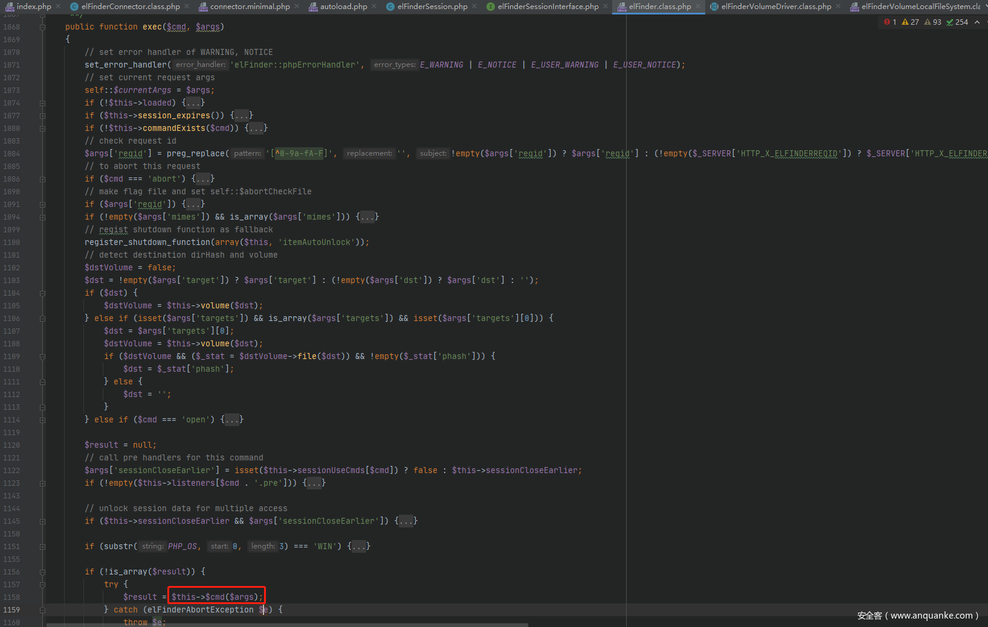Image resolution: width=988 pixels, height=627 pixels.
Task: Click the yellow warnings count of 27
Action: [910, 22]
